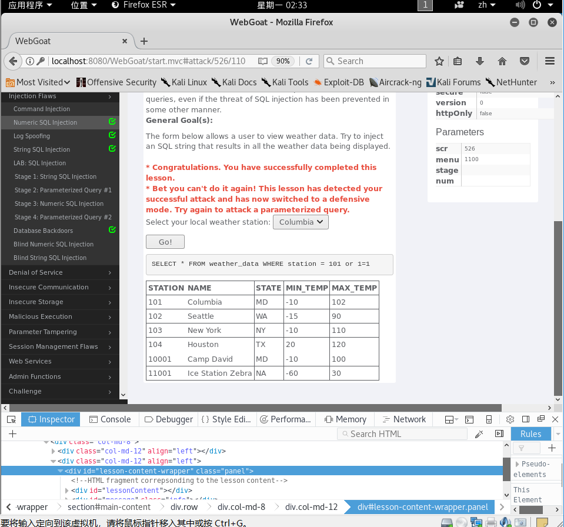Pick an element with the inspector picker icon

12,419
